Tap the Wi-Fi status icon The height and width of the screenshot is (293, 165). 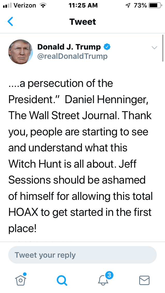(x=41, y=5)
